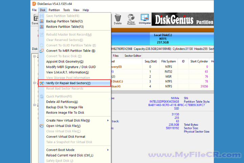Choose Convert To MBR Partition Table
Viewport: 244px width, 163px height.
click(75, 51)
